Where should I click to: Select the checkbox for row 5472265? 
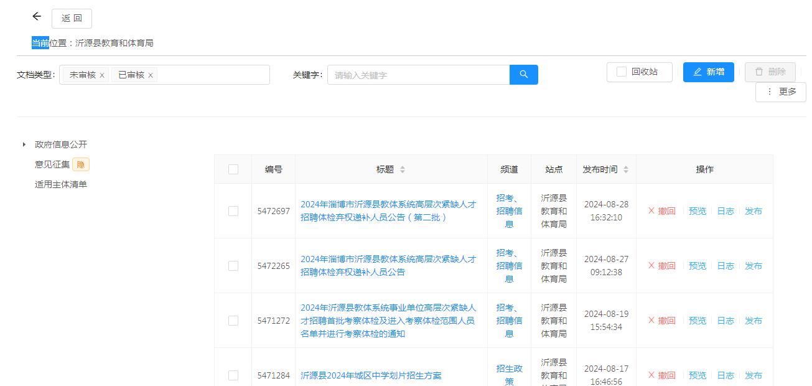(x=233, y=266)
